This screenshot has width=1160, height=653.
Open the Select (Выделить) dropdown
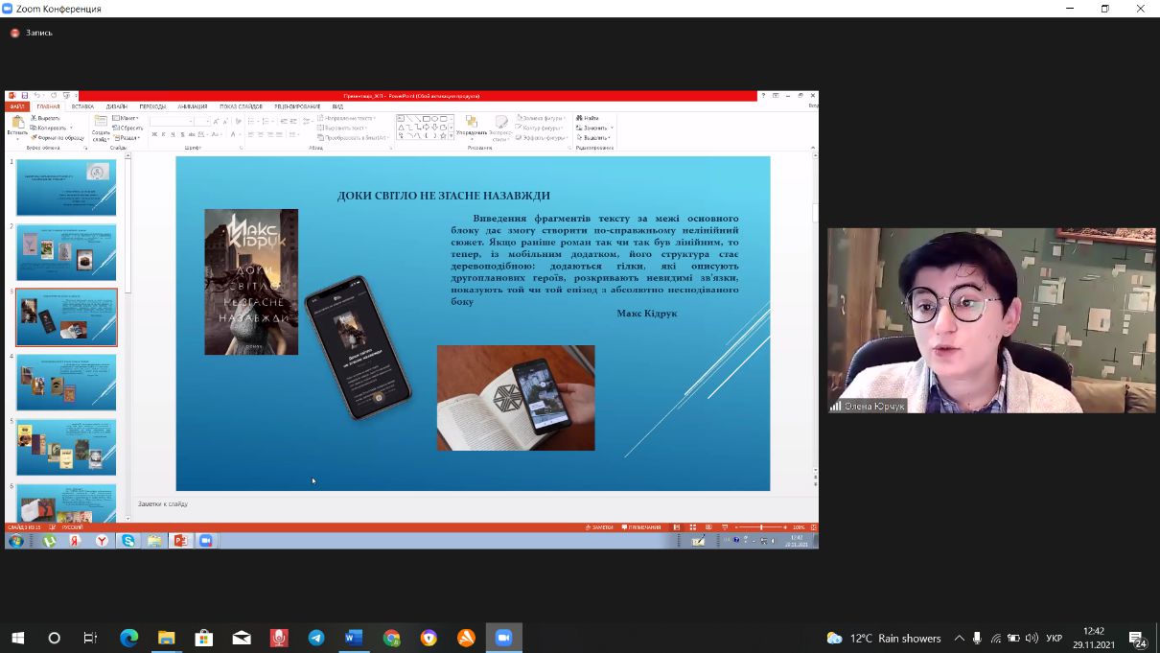coord(595,137)
